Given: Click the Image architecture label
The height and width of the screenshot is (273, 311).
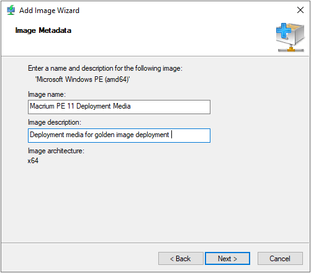Looking at the screenshot, I should coord(56,151).
